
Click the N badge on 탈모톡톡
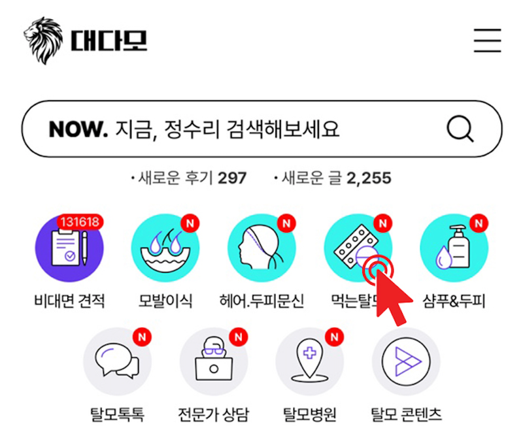coord(143,336)
